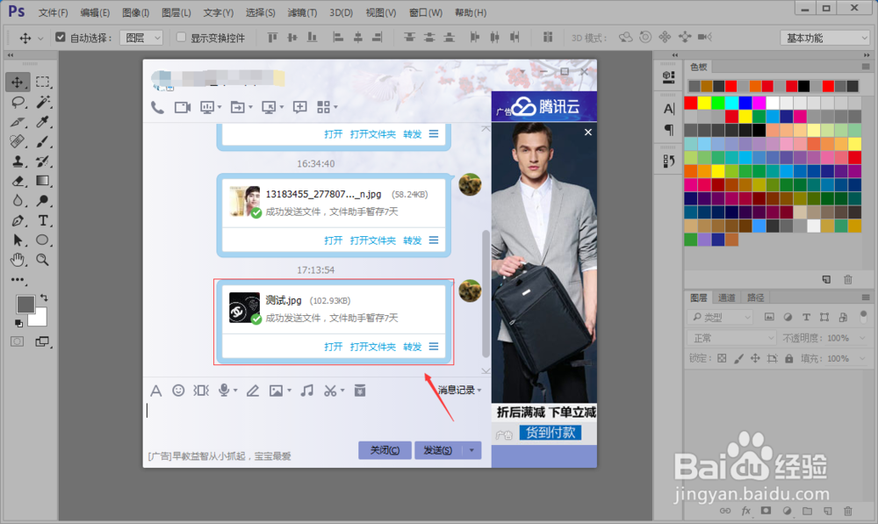The height and width of the screenshot is (524, 878).
Task: Open the 滤镜(T) menu
Action: [x=302, y=12]
